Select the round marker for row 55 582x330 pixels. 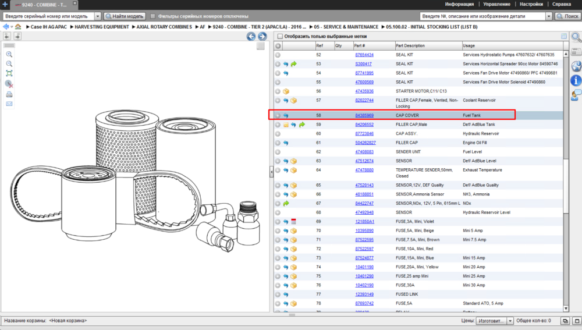(278, 82)
